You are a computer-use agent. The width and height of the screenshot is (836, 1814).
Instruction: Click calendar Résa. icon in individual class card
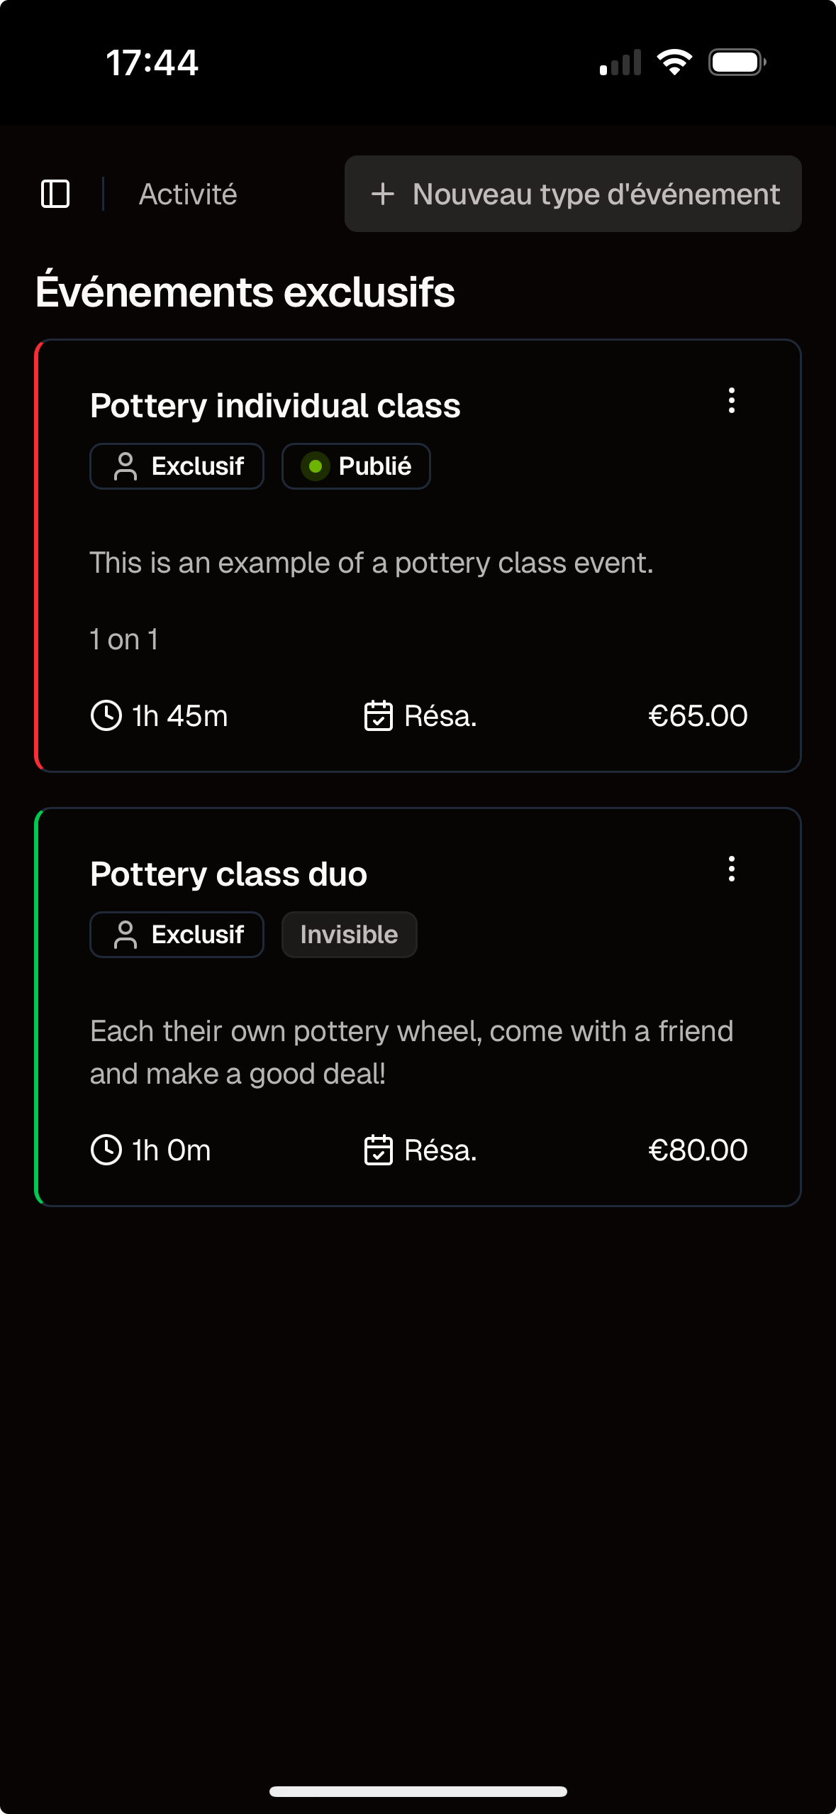click(379, 715)
